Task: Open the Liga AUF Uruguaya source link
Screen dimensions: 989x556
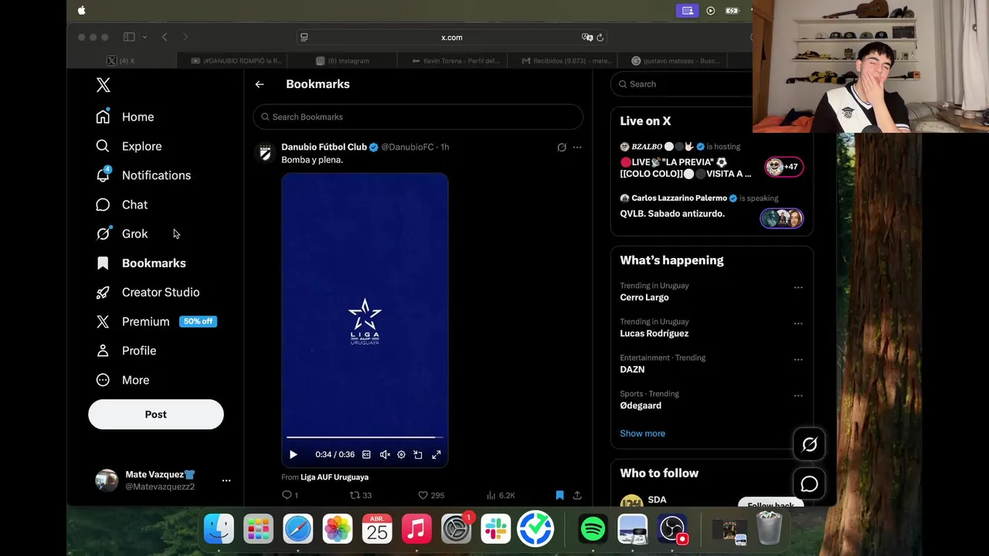Action: [x=335, y=477]
